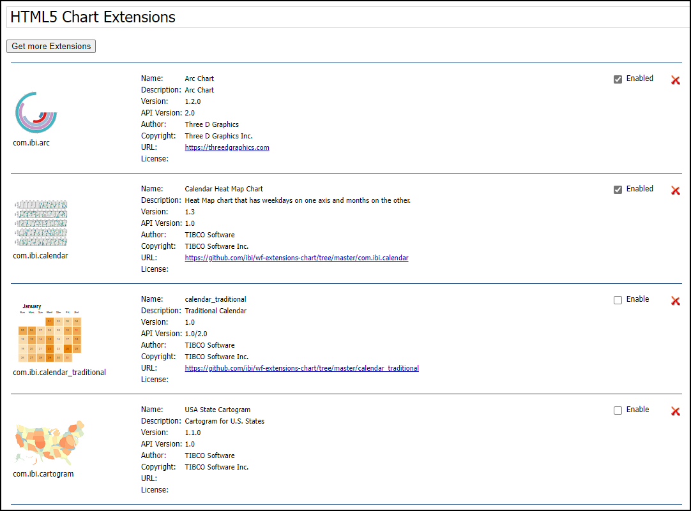Screen dimensions: 691x511
Task: Enable the calendar_traditional extension
Action: 618,300
